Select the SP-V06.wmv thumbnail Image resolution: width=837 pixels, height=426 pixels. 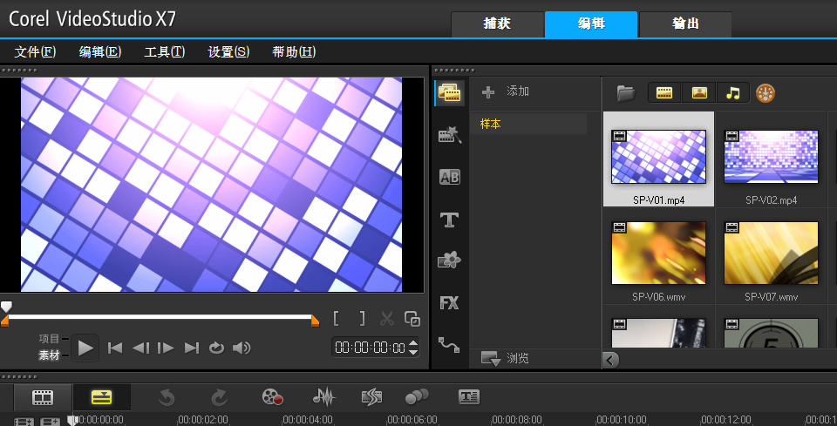(659, 254)
